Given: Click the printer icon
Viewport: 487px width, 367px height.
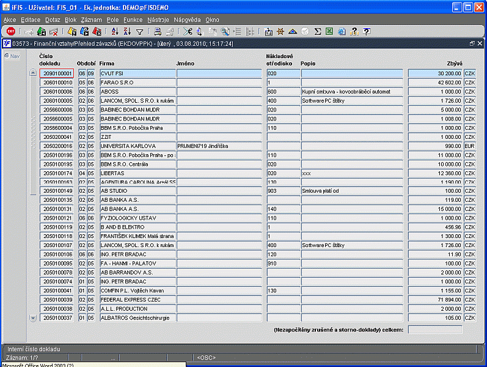Looking at the screenshot, I should point(158,31).
